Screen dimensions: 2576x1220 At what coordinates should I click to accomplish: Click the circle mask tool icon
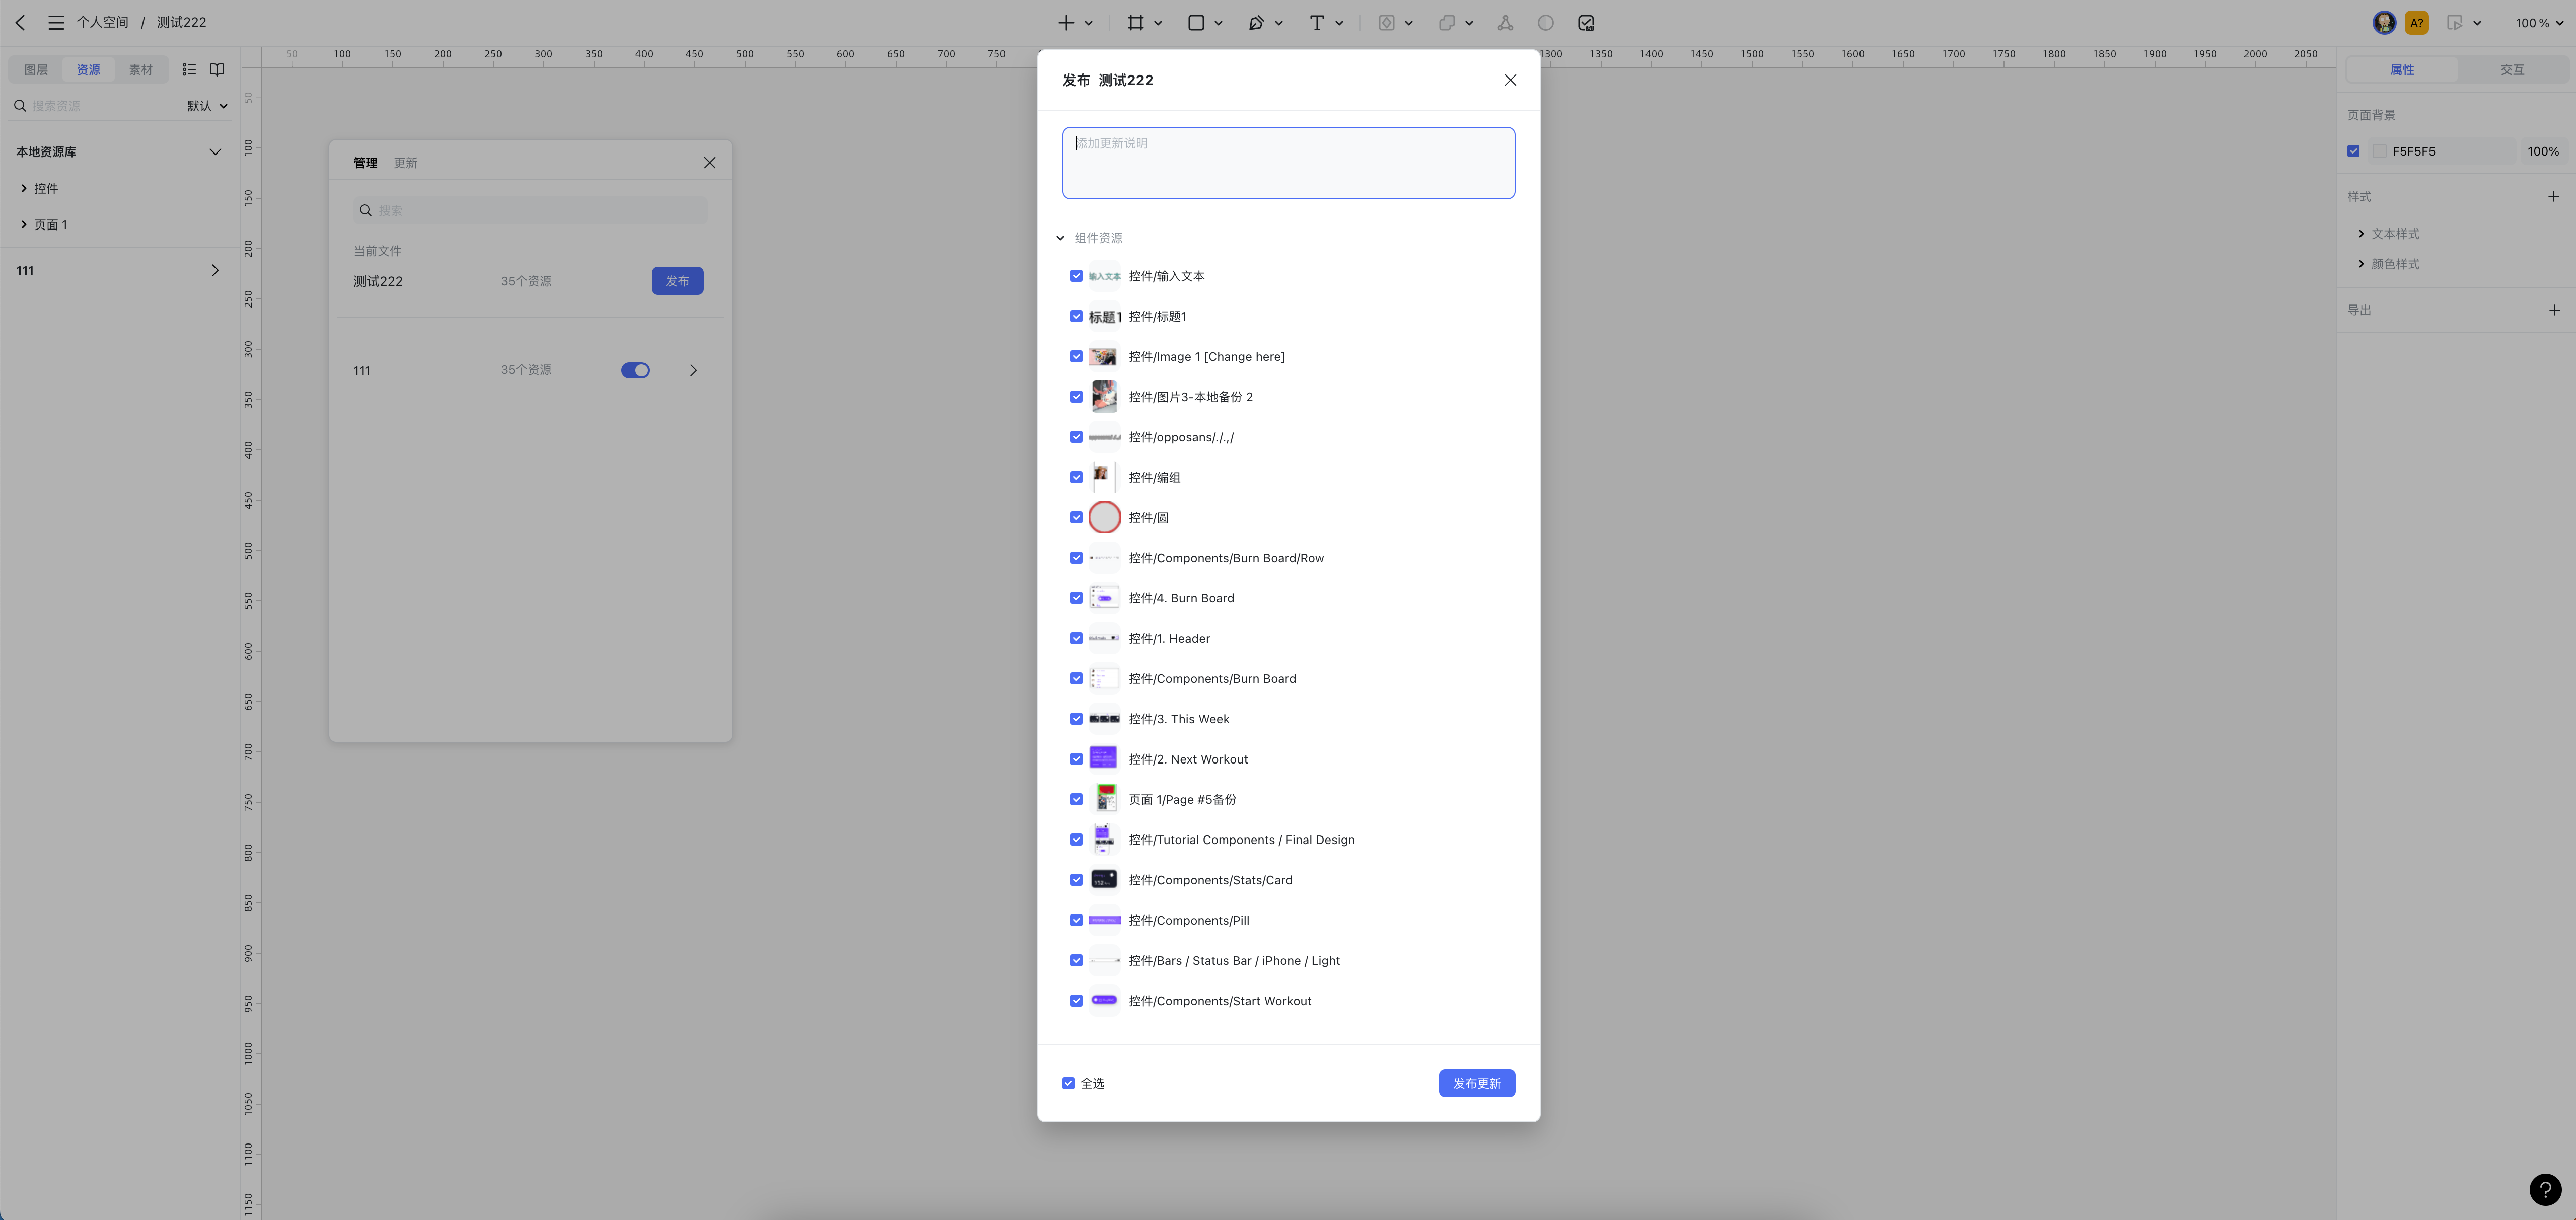1546,22
